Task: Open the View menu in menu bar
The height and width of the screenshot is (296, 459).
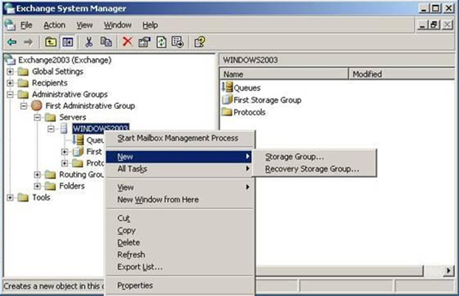Action: tap(85, 25)
